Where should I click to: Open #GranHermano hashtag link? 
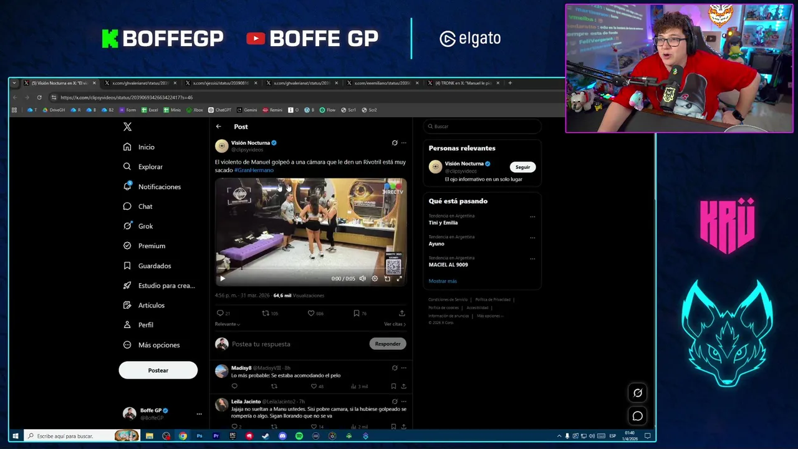(254, 170)
